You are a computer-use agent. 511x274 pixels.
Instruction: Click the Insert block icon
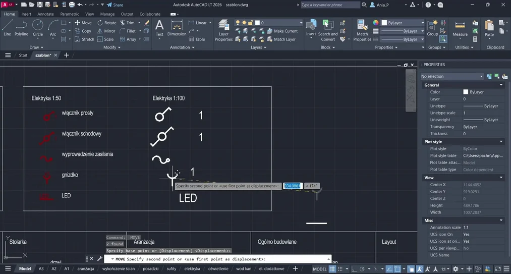(311, 28)
